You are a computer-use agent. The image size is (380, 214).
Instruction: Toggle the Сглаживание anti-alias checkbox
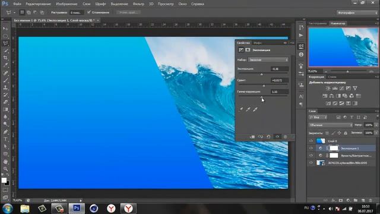pos(89,12)
